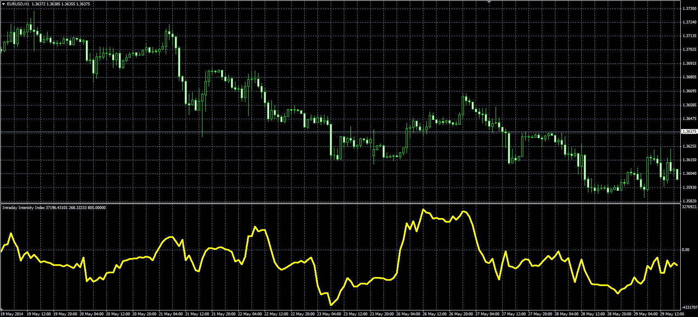698x317 pixels.
Task: Click the 27 May 04:00 time label
Action: pyautogui.click(x=487, y=314)
